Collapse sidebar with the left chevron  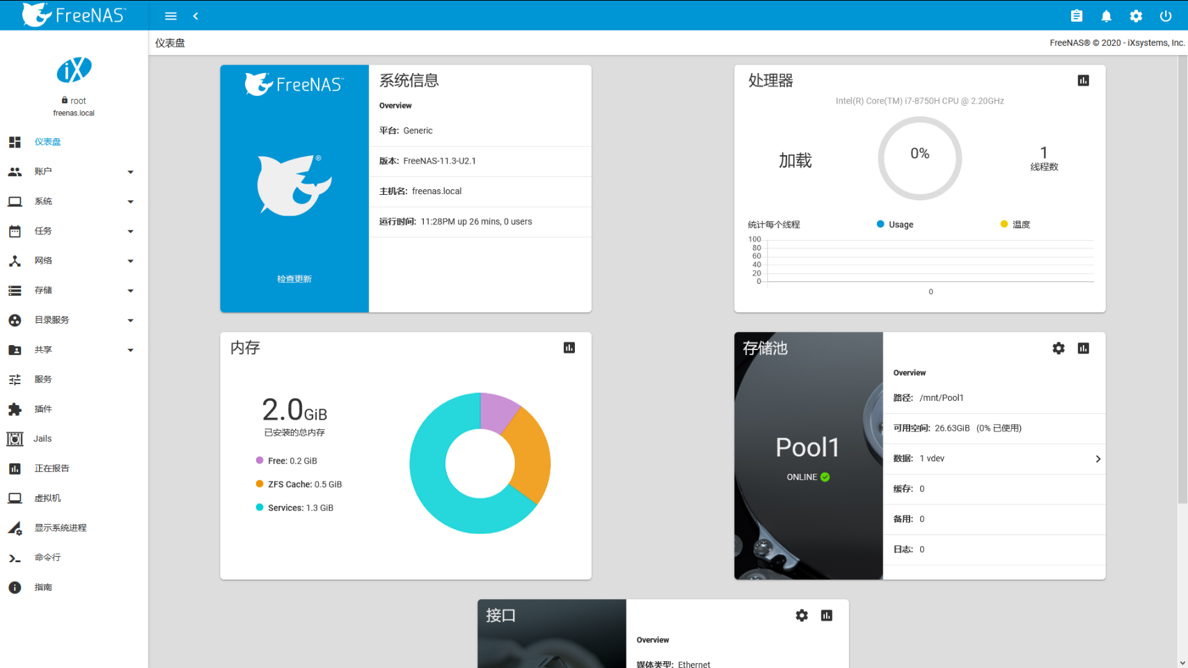tap(196, 16)
